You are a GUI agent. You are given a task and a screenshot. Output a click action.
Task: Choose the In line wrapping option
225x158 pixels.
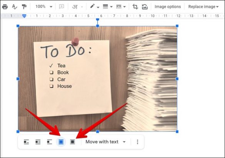click(26, 142)
